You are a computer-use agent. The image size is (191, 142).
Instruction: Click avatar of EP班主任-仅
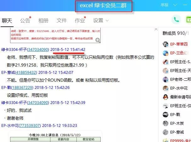point(166,106)
